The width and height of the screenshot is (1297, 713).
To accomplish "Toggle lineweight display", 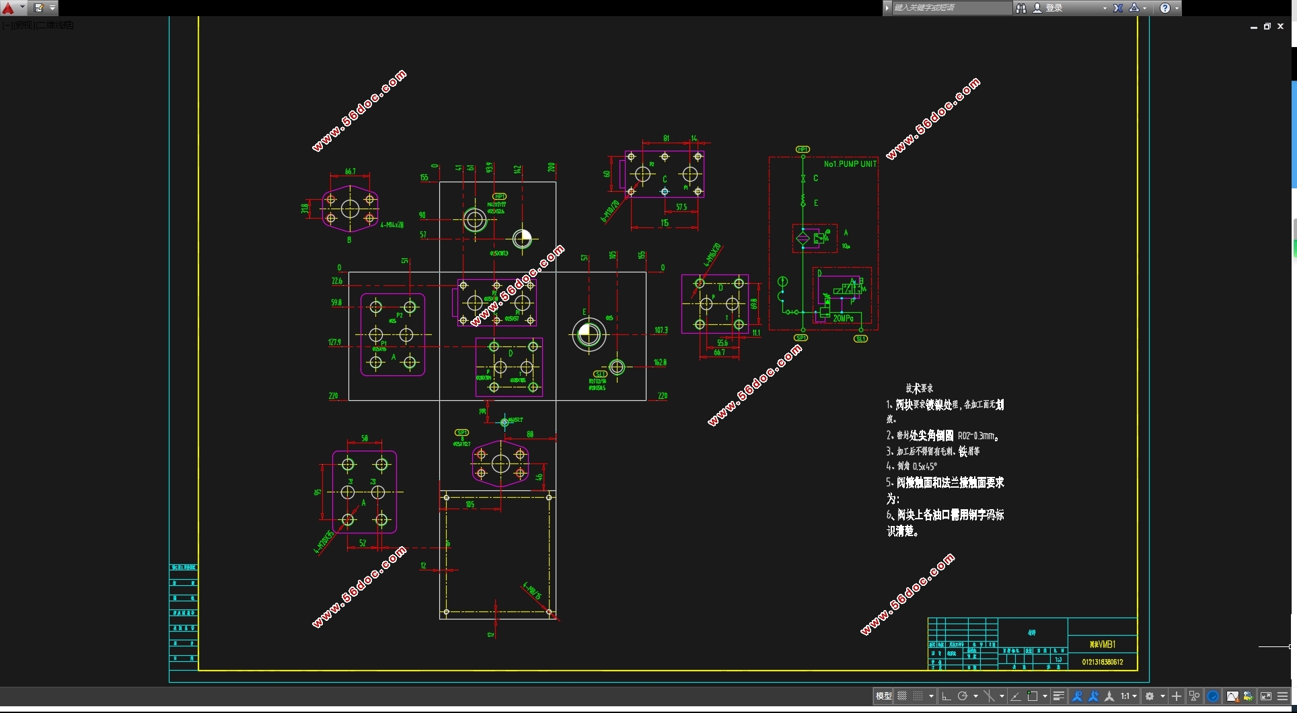I will 1059,696.
